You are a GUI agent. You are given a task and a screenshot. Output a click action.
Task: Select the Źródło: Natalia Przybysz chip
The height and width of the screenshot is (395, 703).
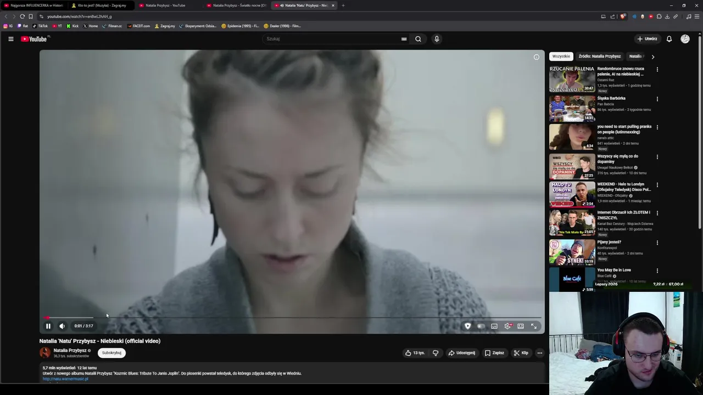(x=600, y=57)
